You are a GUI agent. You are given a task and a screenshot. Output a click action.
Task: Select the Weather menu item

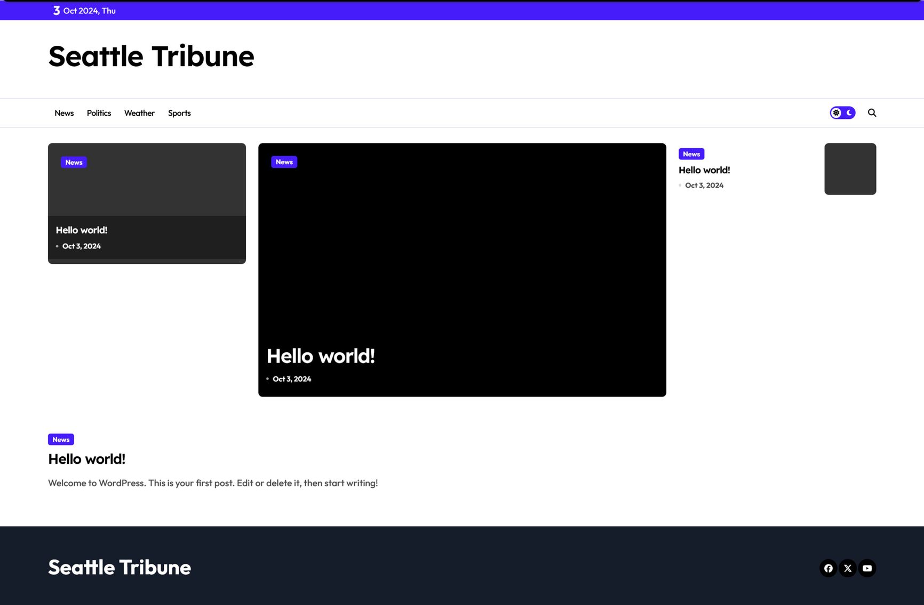pos(139,113)
